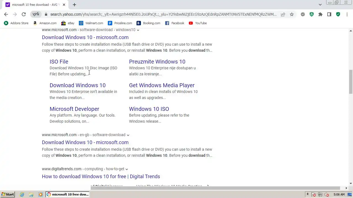Open the Action Center flag tray icon
This screenshot has height=198, width=353.
point(314,194)
